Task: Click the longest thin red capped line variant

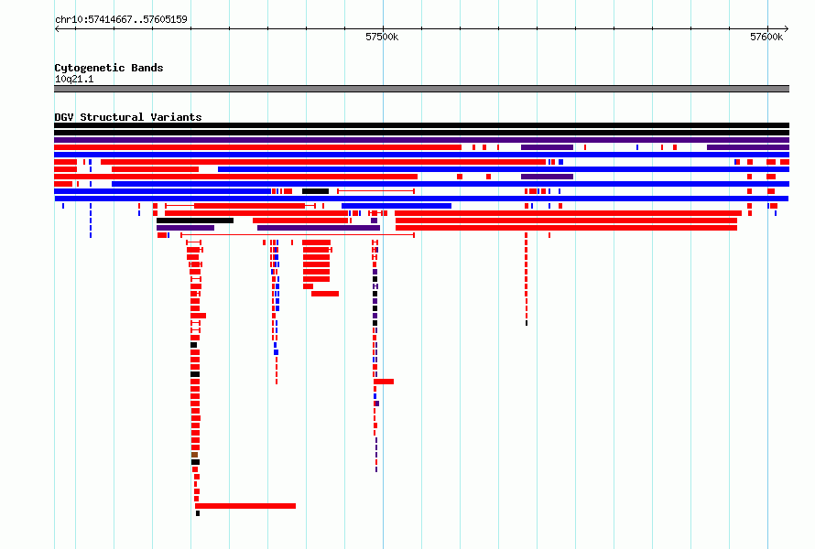Action: point(298,235)
